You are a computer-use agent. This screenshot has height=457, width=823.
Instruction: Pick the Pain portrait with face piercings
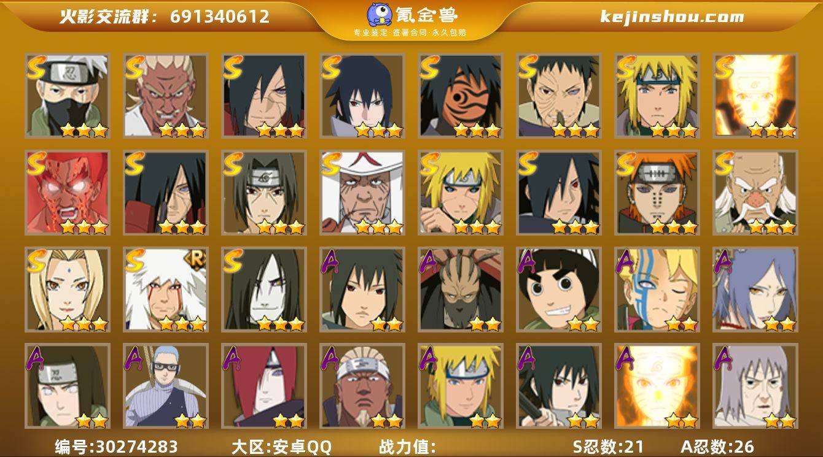[x=657, y=193]
